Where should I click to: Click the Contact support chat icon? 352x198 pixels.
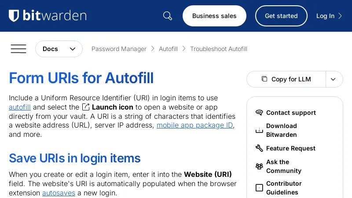click(x=259, y=113)
